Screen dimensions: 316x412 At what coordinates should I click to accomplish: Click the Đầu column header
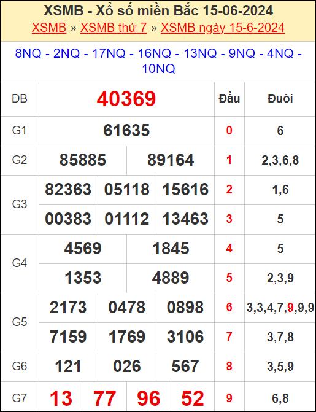point(229,98)
